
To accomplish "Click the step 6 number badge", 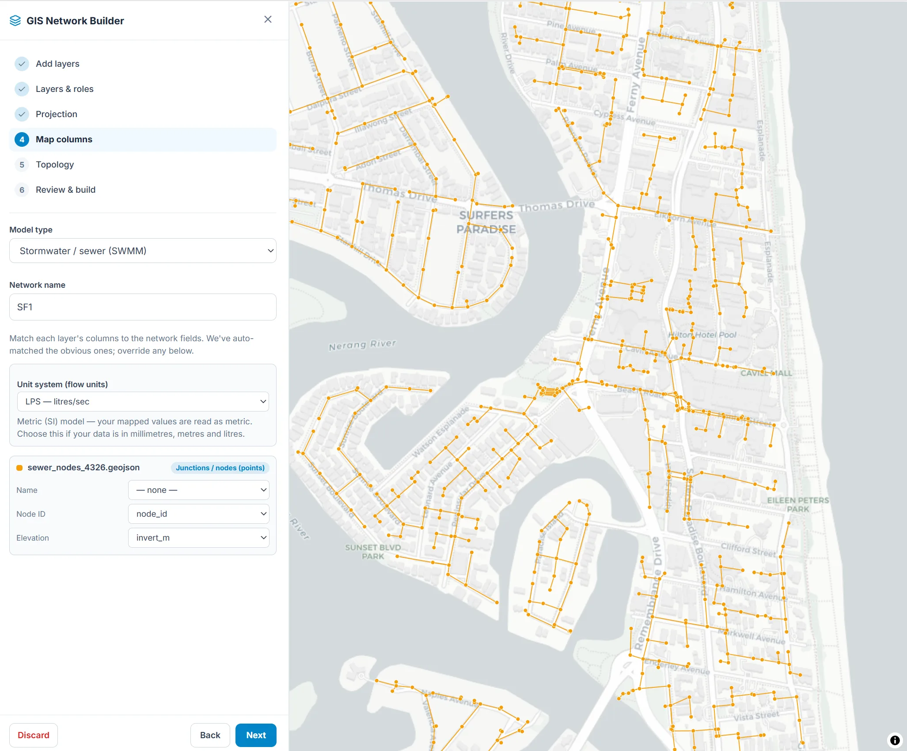I will click(x=22, y=190).
